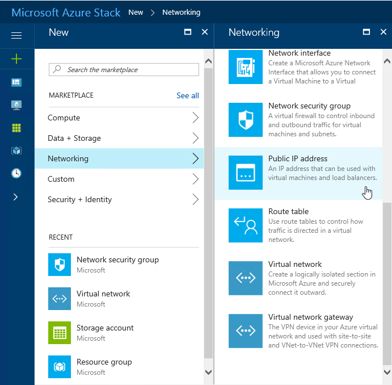Expand chevron next to Security + Identity

click(196, 199)
